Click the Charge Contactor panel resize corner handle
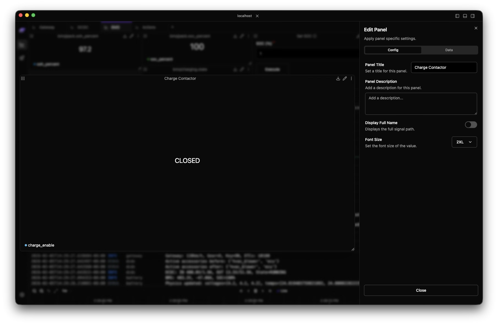The height and width of the screenshot is (325, 498). [x=353, y=249]
